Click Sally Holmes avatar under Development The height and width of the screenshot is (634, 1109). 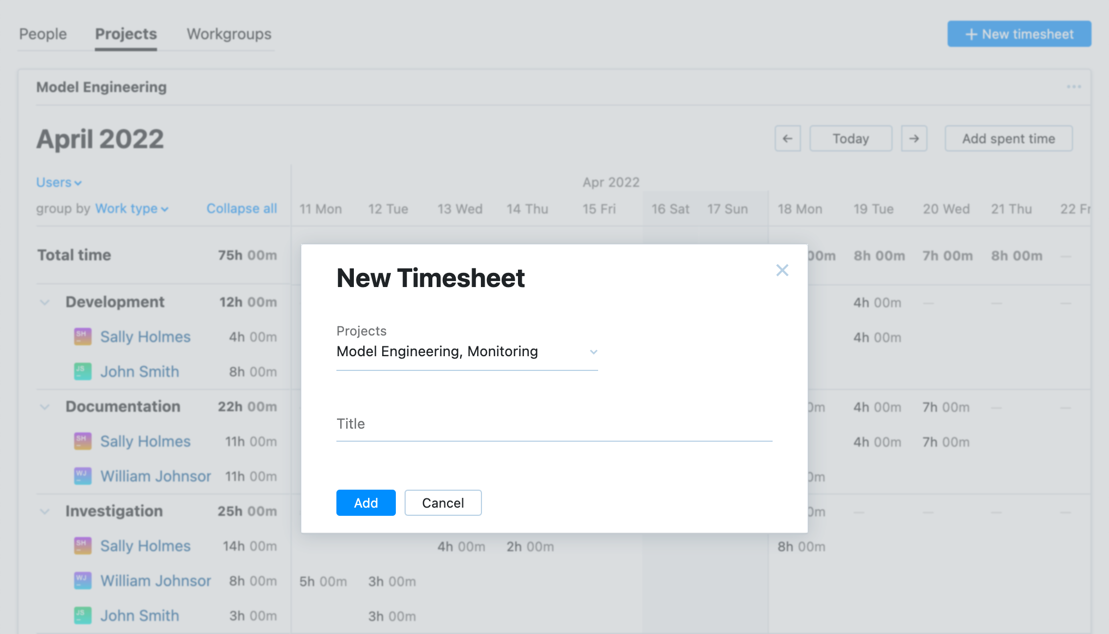[x=82, y=337]
